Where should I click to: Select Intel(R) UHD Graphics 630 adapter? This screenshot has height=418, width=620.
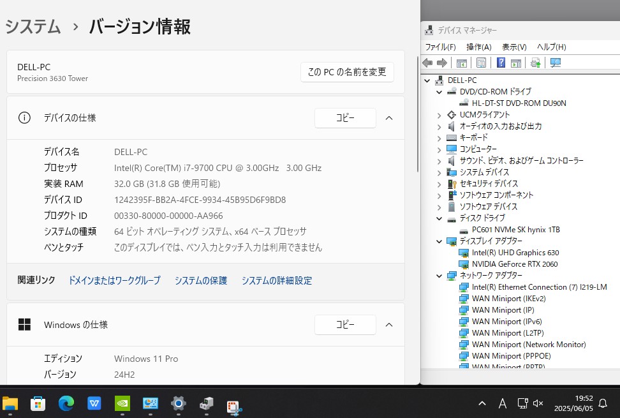pyautogui.click(x=515, y=253)
